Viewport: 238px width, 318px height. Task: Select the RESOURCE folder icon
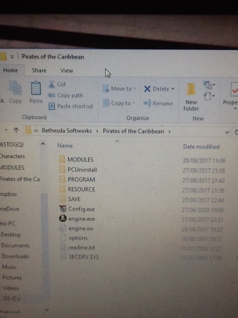coord(63,189)
